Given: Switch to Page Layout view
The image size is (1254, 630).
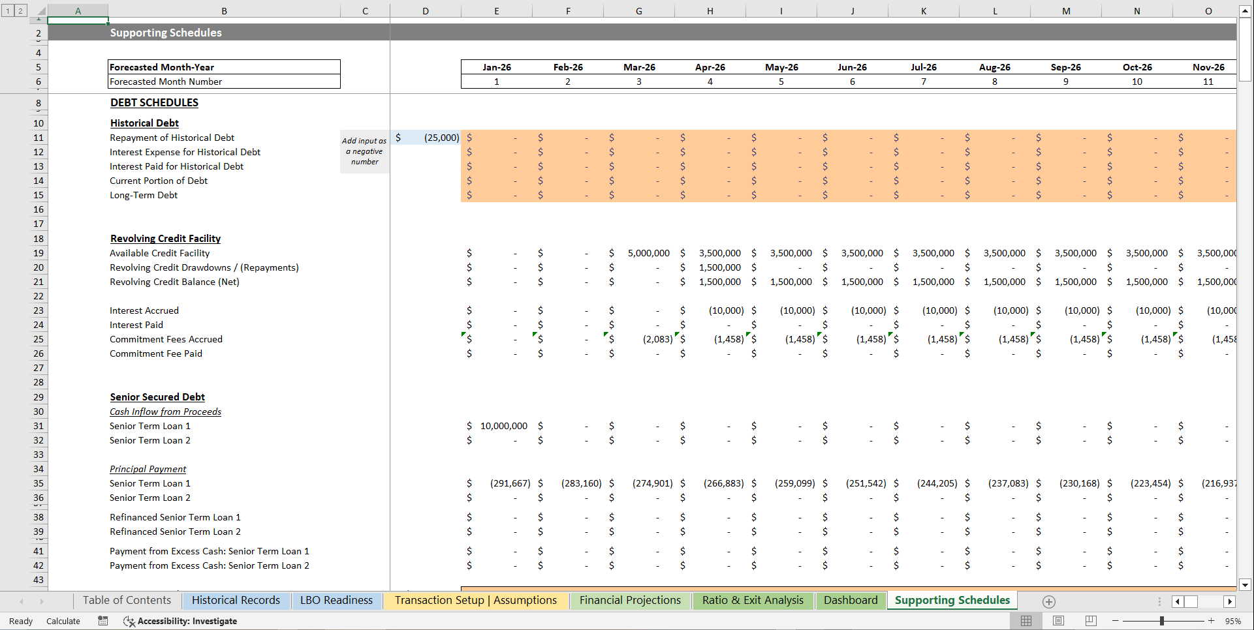Looking at the screenshot, I should pos(1059,621).
